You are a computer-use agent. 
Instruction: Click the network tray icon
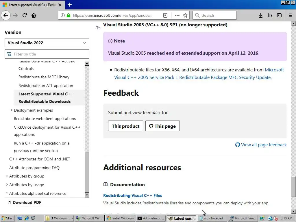(x=270, y=218)
